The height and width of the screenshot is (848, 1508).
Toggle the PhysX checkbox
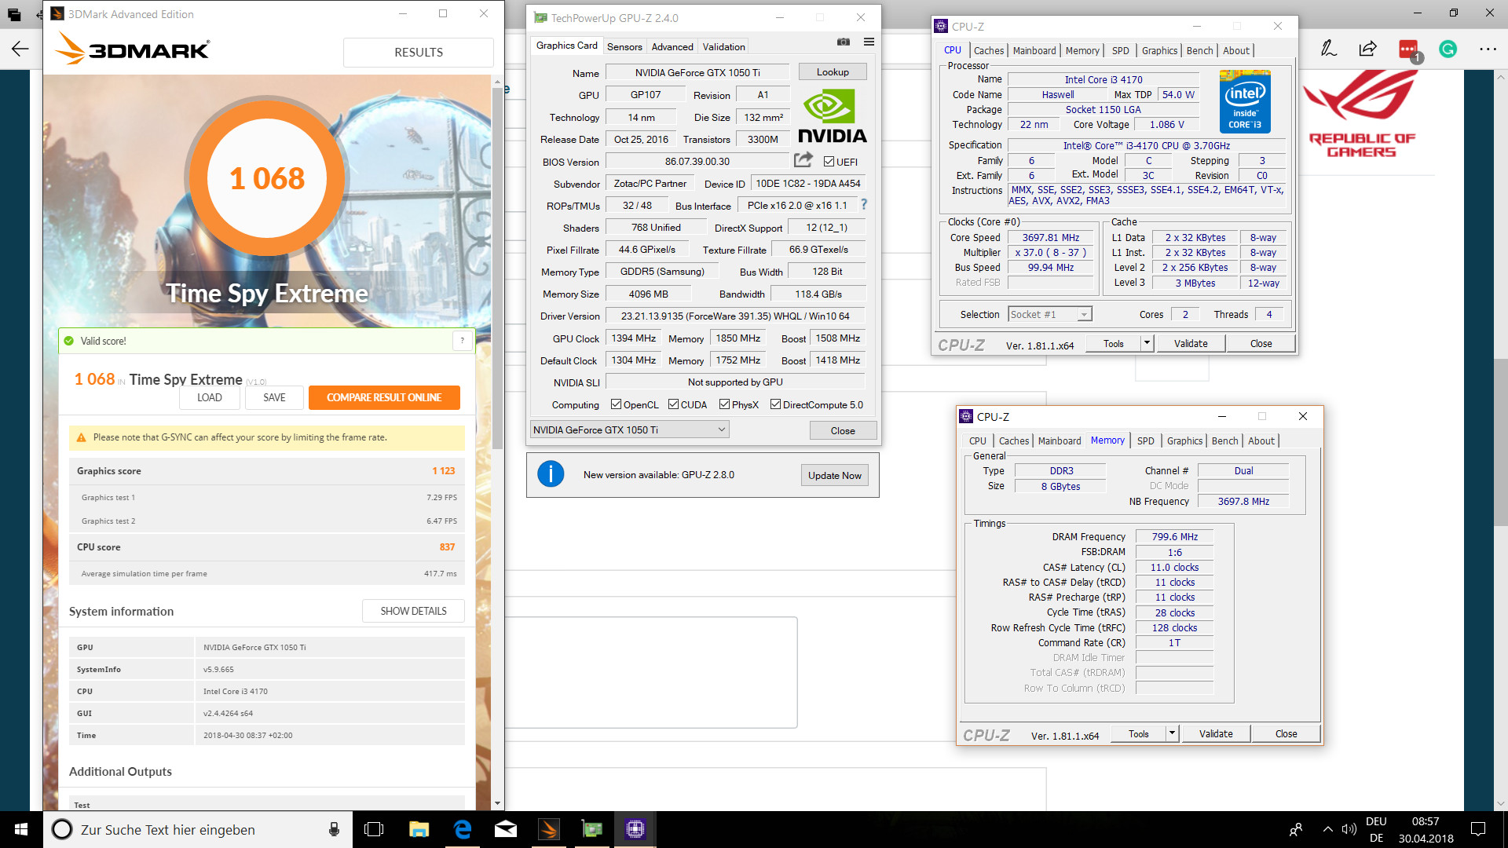pos(724,404)
